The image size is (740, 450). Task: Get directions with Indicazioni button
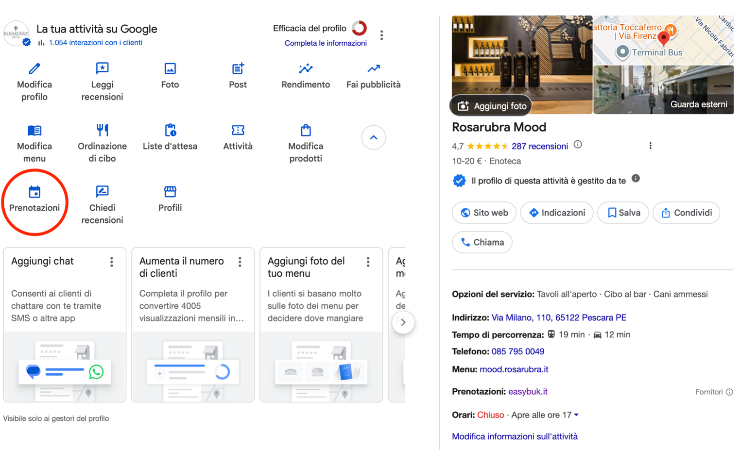pyautogui.click(x=557, y=213)
